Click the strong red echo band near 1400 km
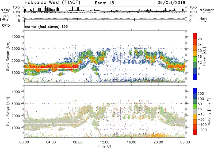This screenshot has height=148, width=214. click(x=52, y=67)
